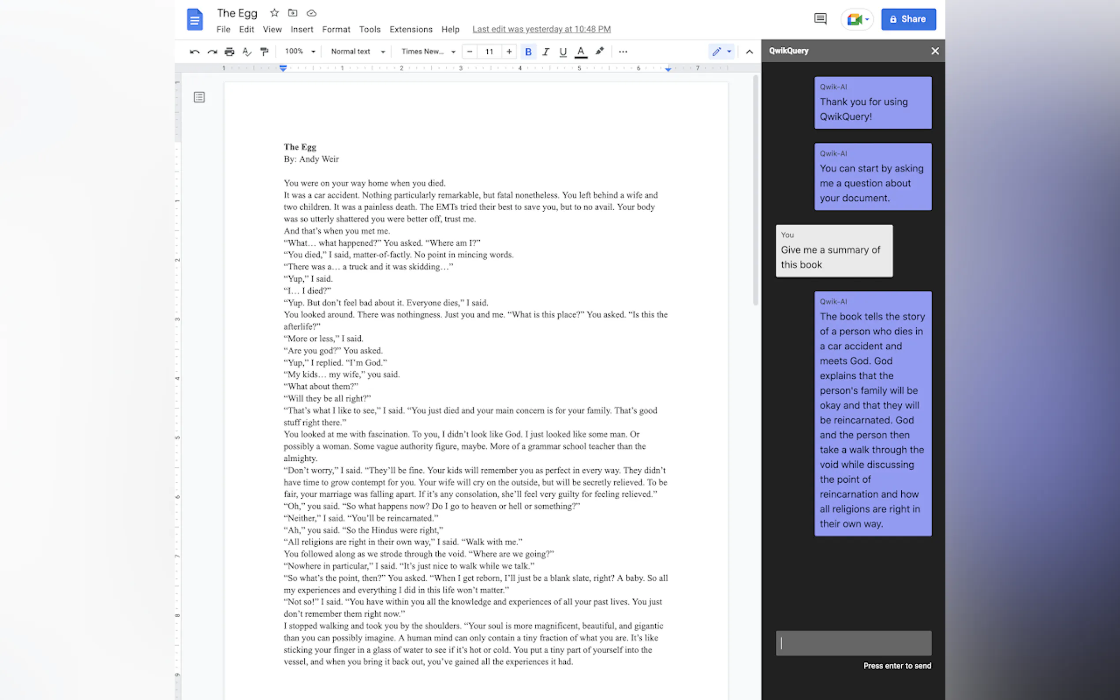
Task: Star the document The Egg
Action: tap(275, 13)
